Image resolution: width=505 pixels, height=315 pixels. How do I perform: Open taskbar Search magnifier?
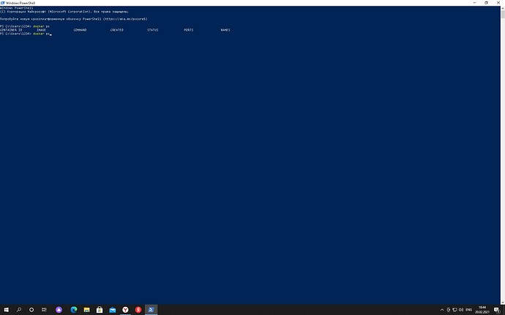[x=19, y=310]
